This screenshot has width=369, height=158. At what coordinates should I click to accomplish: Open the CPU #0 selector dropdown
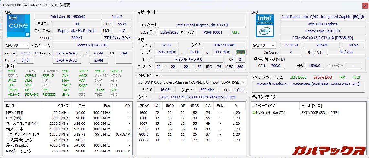click(x=17, y=45)
